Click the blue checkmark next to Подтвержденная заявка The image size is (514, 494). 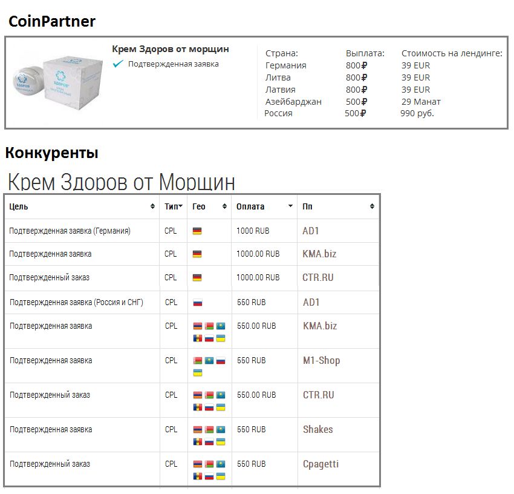pyautogui.click(x=118, y=64)
